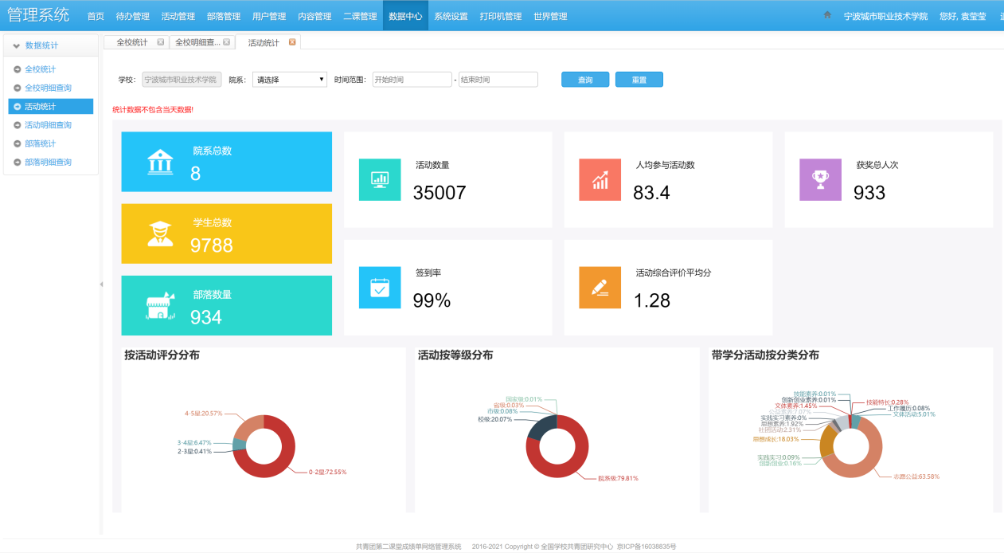Click the bullet icon beside 部落统计
1004x553 pixels.
pos(18,143)
